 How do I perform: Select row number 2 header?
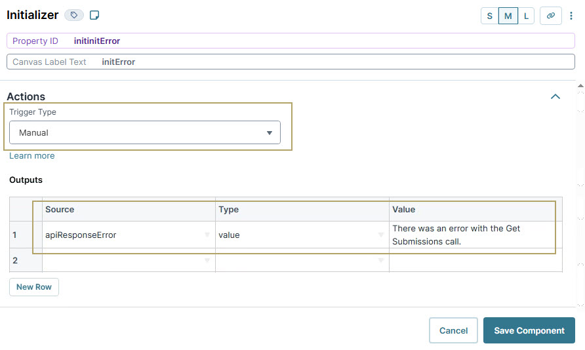click(26, 260)
